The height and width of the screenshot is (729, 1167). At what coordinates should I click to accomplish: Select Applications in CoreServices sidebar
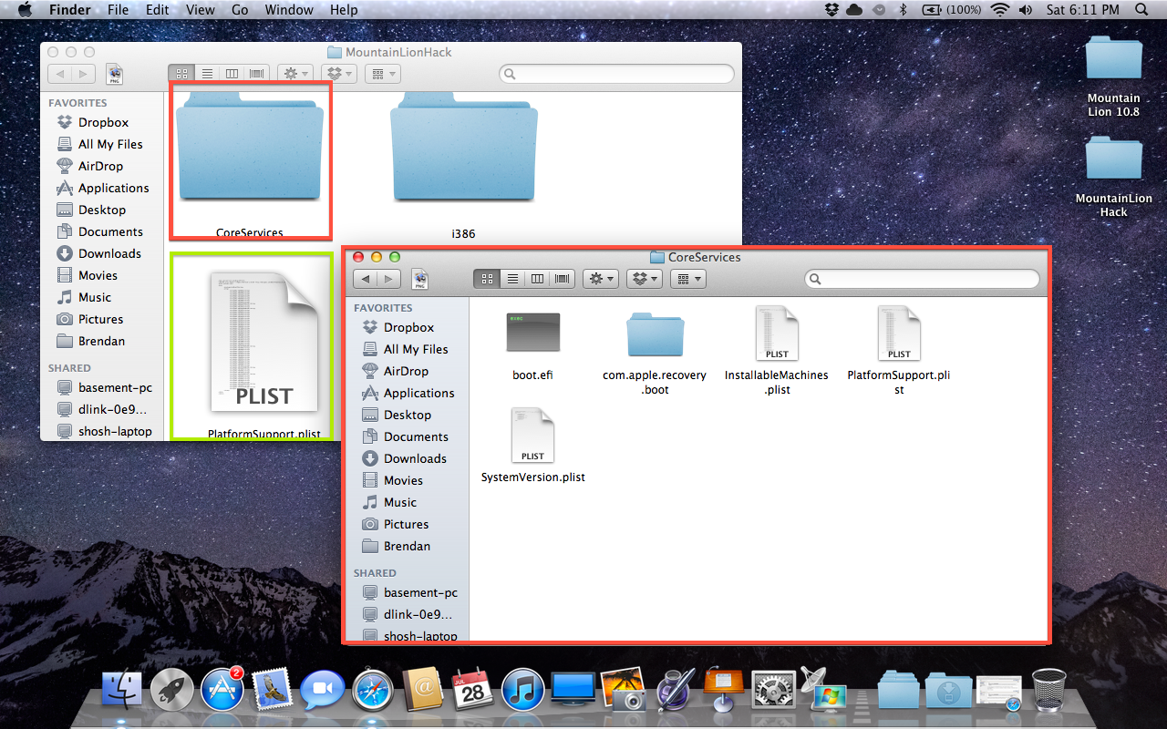click(x=408, y=393)
